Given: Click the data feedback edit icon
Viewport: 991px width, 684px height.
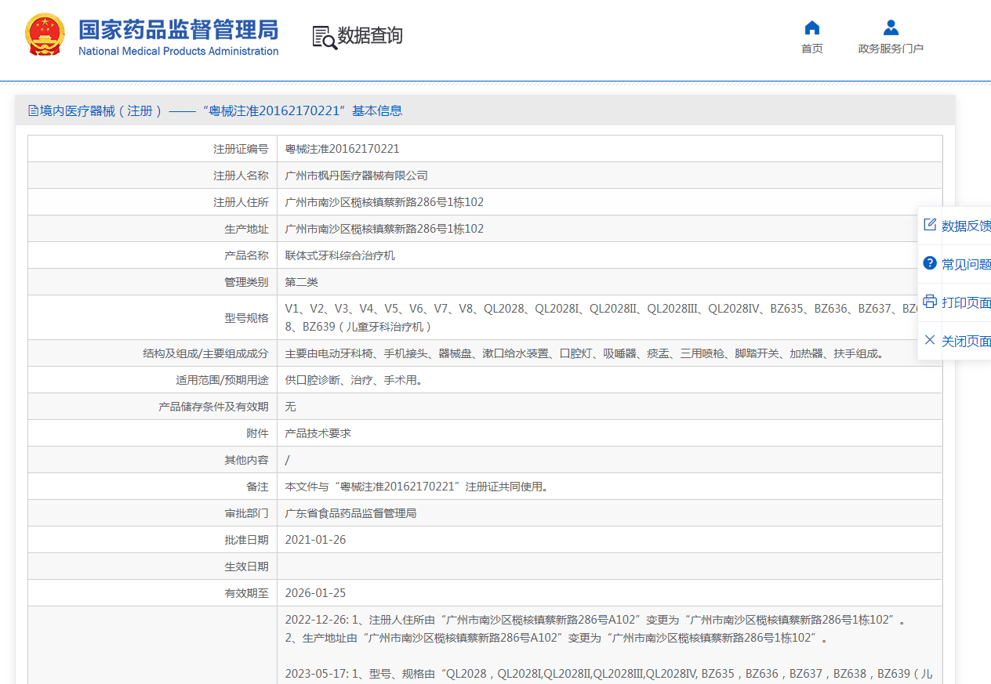Looking at the screenshot, I should (930, 225).
